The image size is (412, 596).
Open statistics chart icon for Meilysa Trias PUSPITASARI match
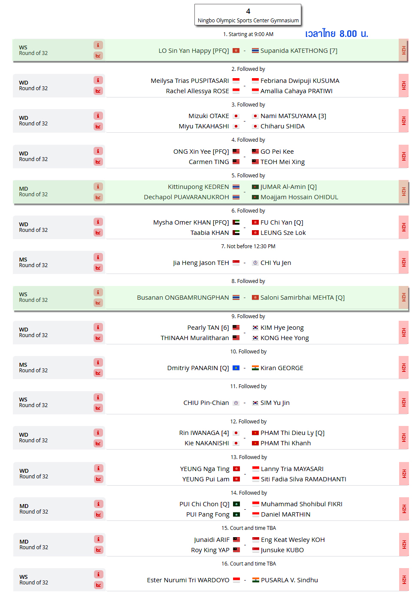pos(98,91)
